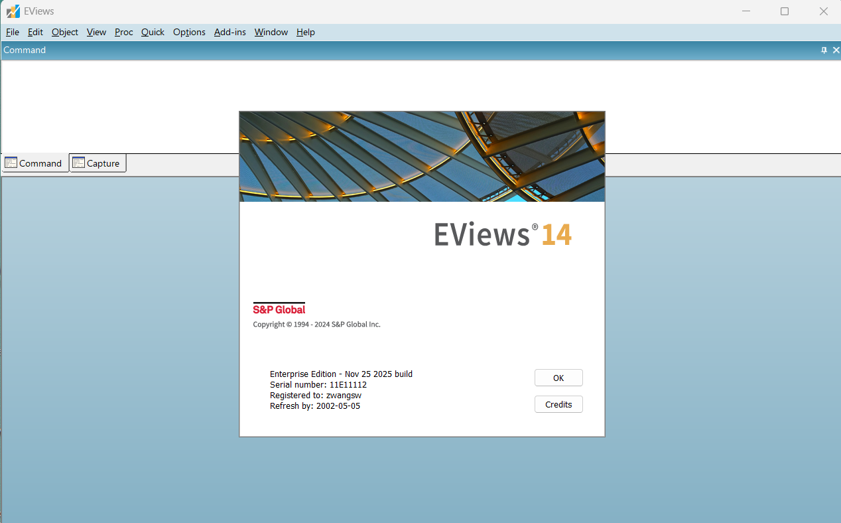
Task: Open the Window menu
Action: coord(271,32)
